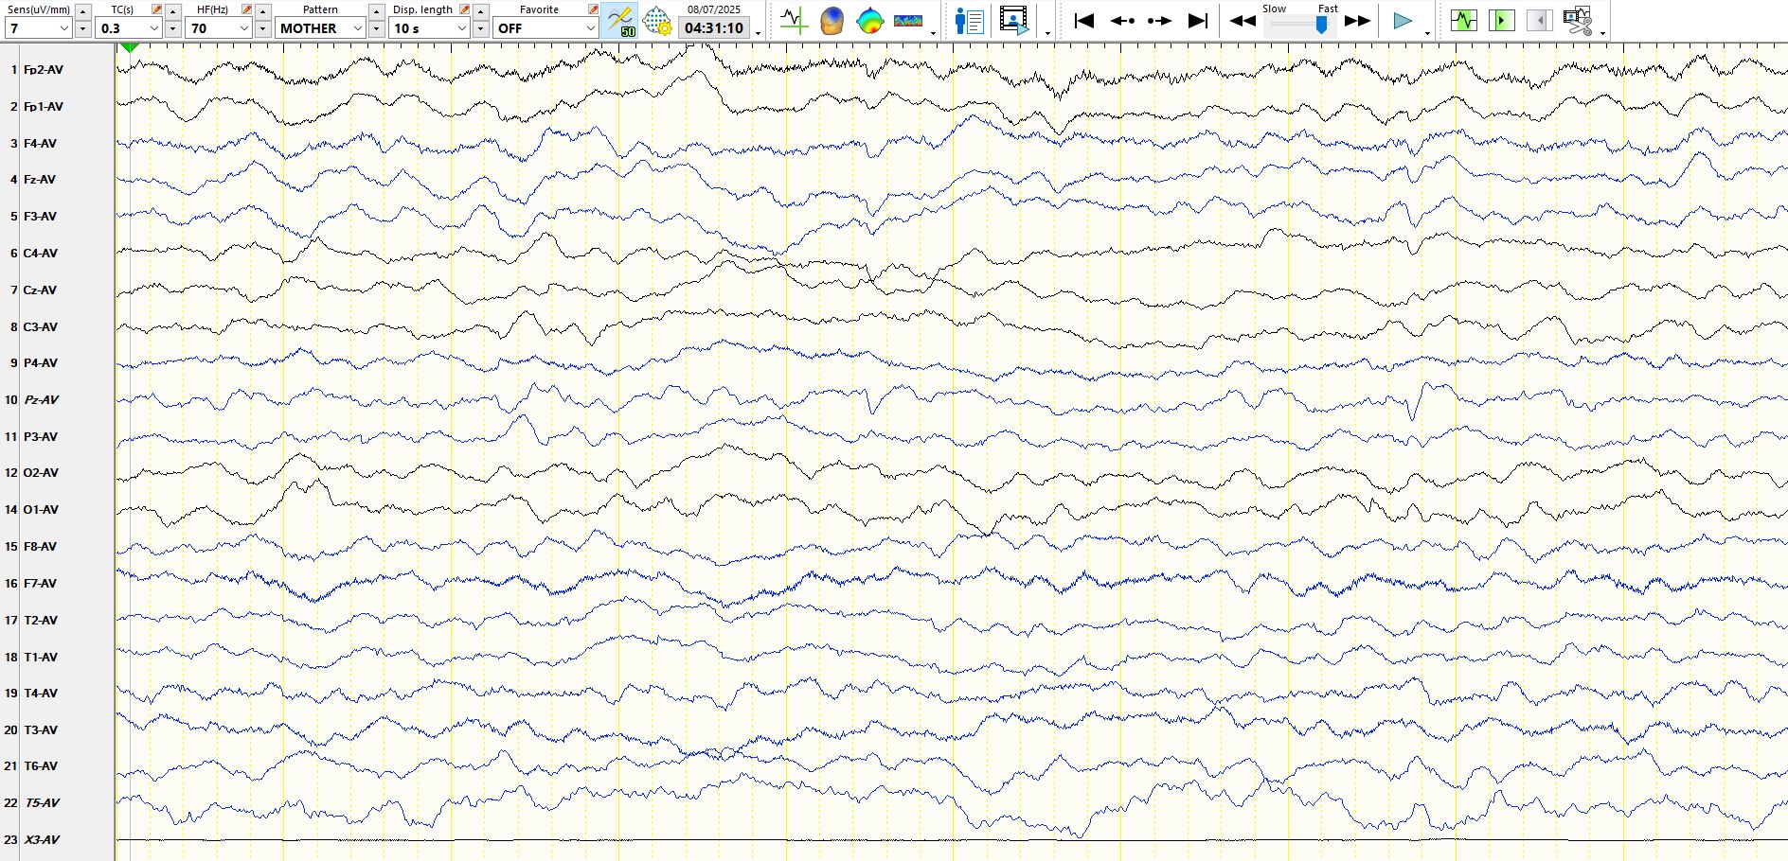The width and height of the screenshot is (1788, 861).
Task: Select the Fp2-AV channel label
Action: [44, 70]
